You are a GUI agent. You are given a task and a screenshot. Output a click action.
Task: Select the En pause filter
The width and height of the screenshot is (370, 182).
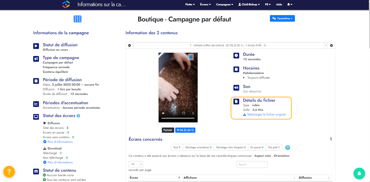257,147
